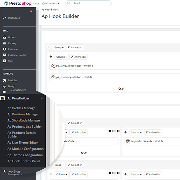Select the leoproductsearch module widget

pyautogui.click(x=152, y=141)
